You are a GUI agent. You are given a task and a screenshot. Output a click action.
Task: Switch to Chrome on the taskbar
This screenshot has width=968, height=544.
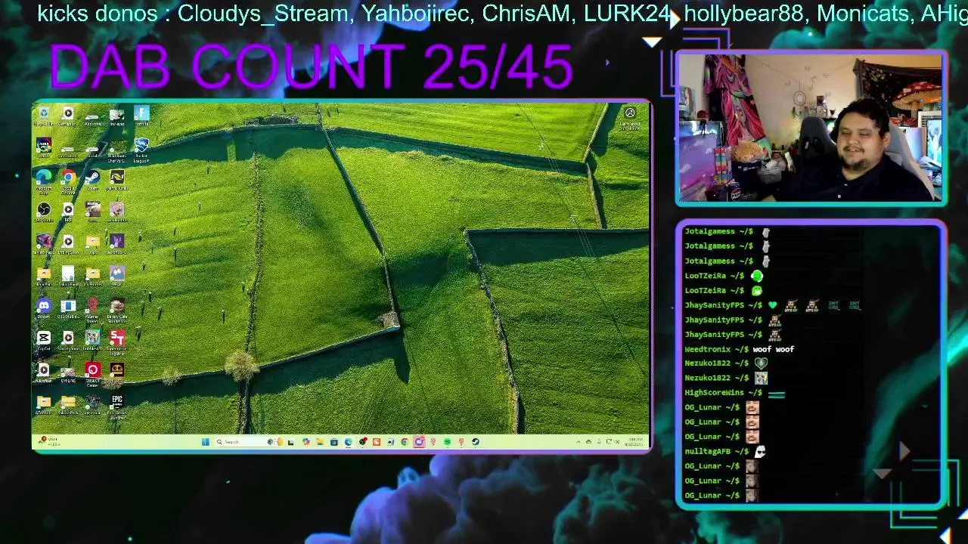pos(405,442)
